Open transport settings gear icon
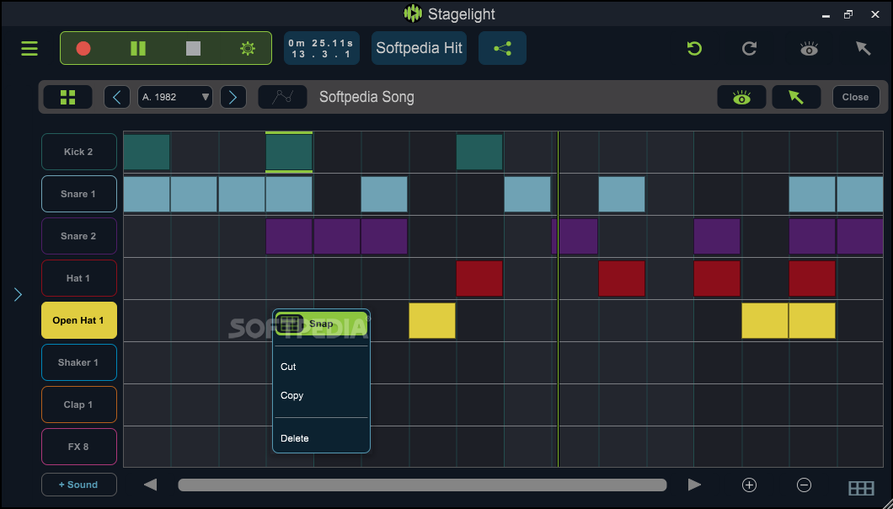The image size is (893, 509). [248, 48]
